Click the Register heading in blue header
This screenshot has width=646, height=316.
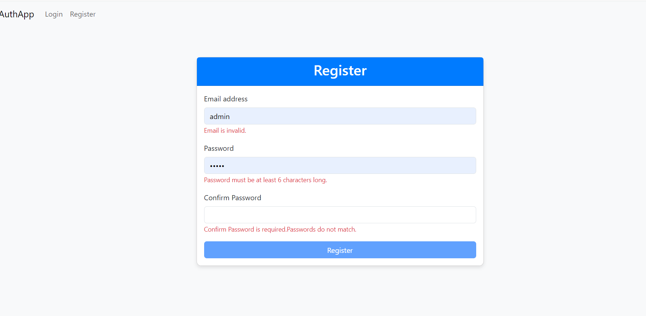pos(340,71)
